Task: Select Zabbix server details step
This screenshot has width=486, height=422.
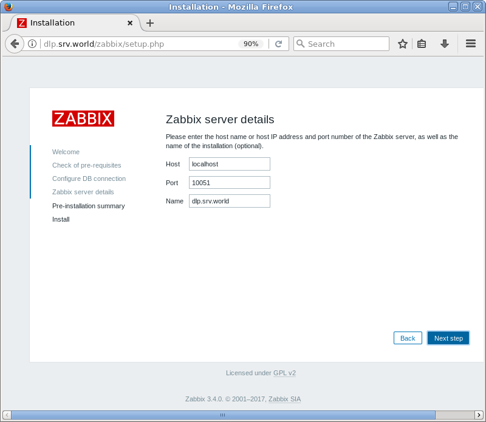Action: [x=83, y=192]
